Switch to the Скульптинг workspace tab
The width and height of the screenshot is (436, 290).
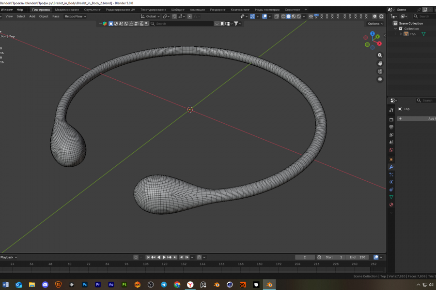[92, 10]
